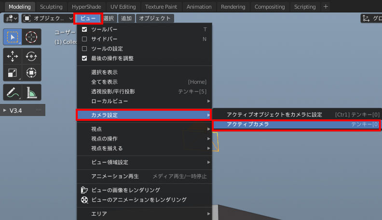Switch to the HyperShade workspace tab
This screenshot has width=382, height=220.
click(86, 7)
